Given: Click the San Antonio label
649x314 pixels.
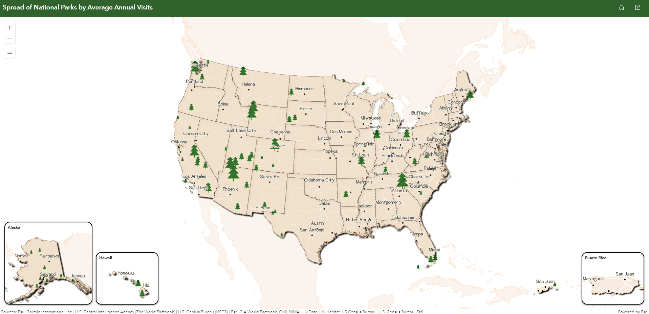Looking at the screenshot, I should coord(312,230).
